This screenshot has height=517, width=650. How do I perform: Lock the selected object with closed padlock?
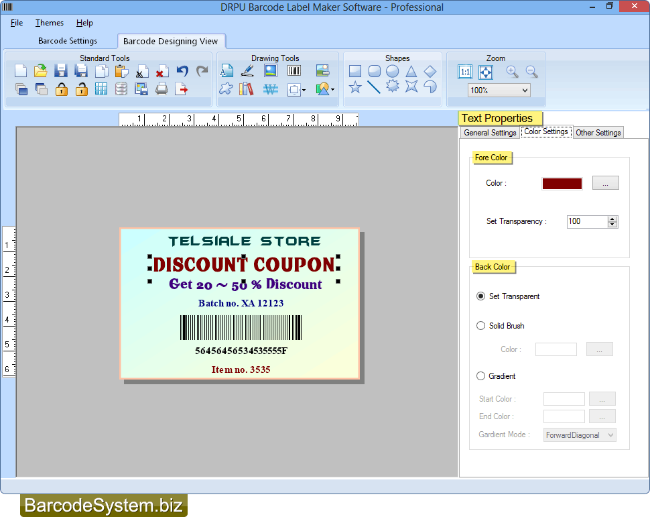(x=62, y=89)
